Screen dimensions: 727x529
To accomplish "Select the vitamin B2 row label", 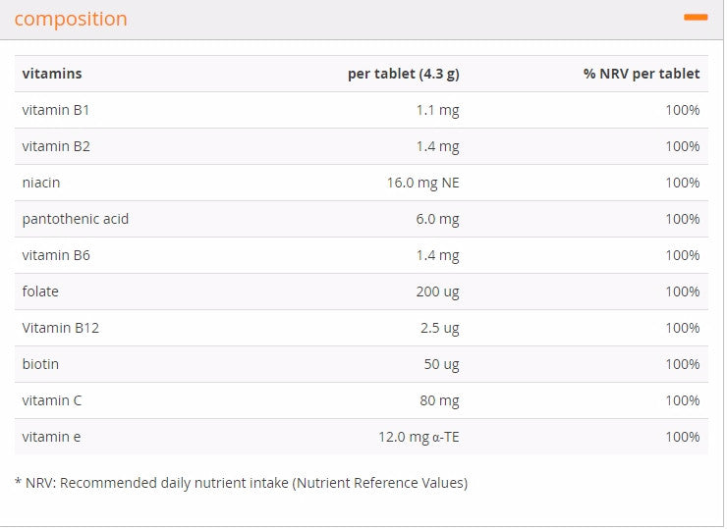I will (56, 146).
